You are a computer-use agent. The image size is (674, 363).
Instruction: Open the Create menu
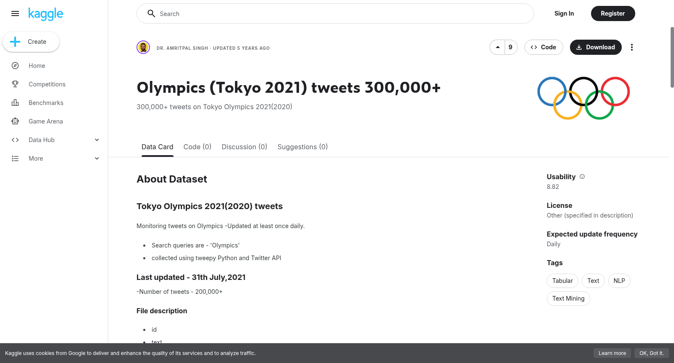[31, 42]
